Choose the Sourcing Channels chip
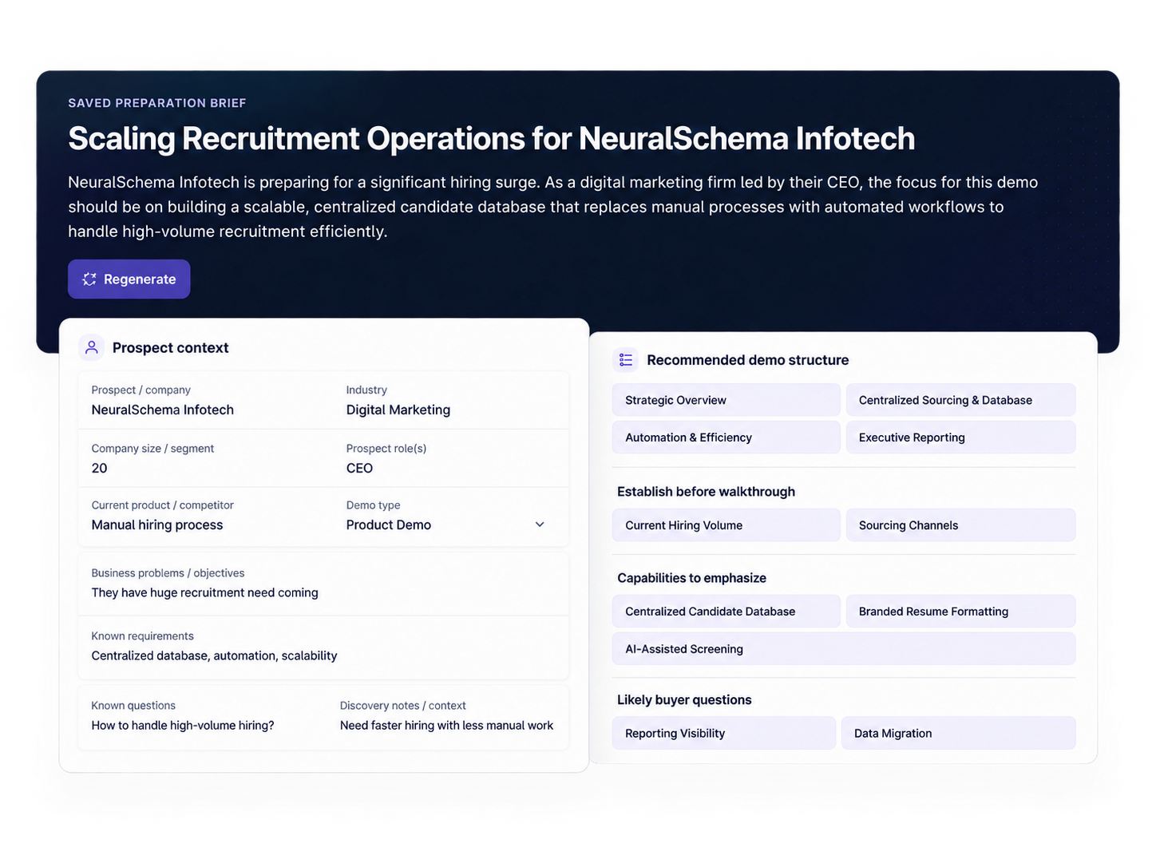Screen dimensions: 1156x867 (960, 525)
